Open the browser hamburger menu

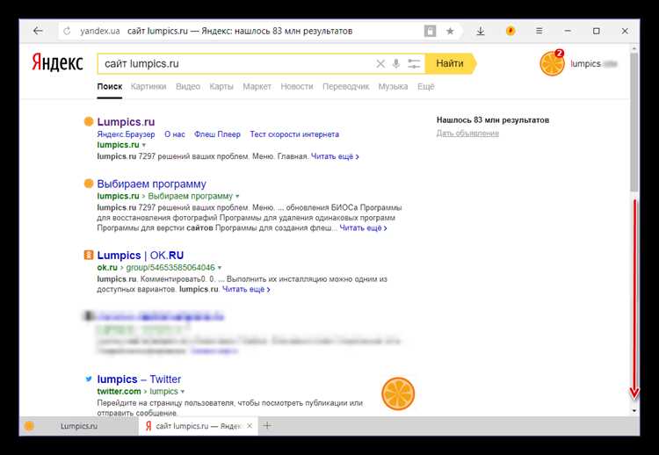tap(540, 31)
